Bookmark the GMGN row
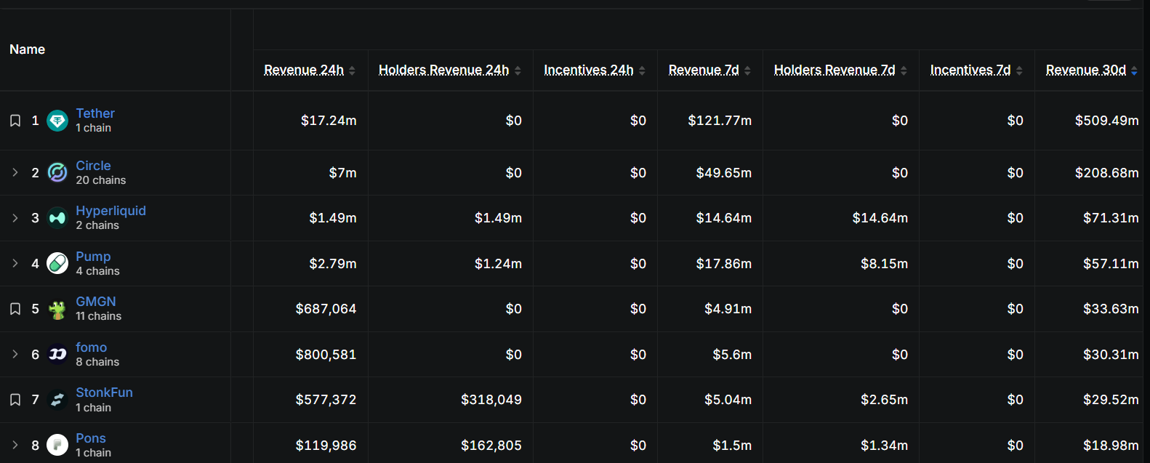Viewport: 1150px width, 463px height. point(15,309)
